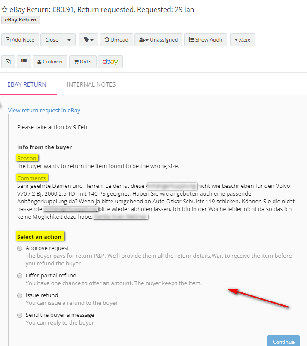Expand the More actions dropdown
307x346 pixels.
pos(243,40)
